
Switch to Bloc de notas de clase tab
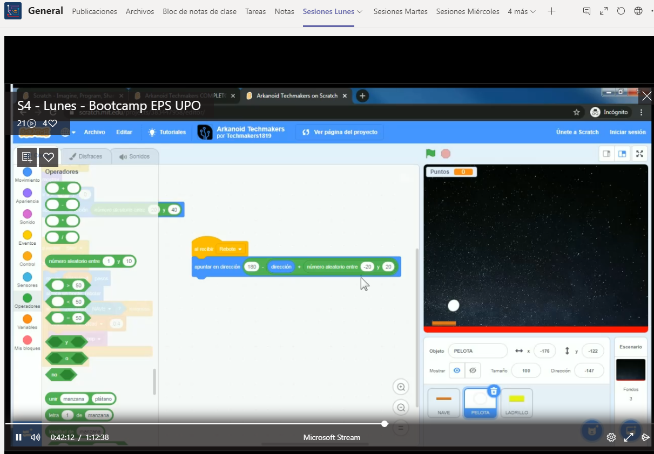(x=200, y=11)
